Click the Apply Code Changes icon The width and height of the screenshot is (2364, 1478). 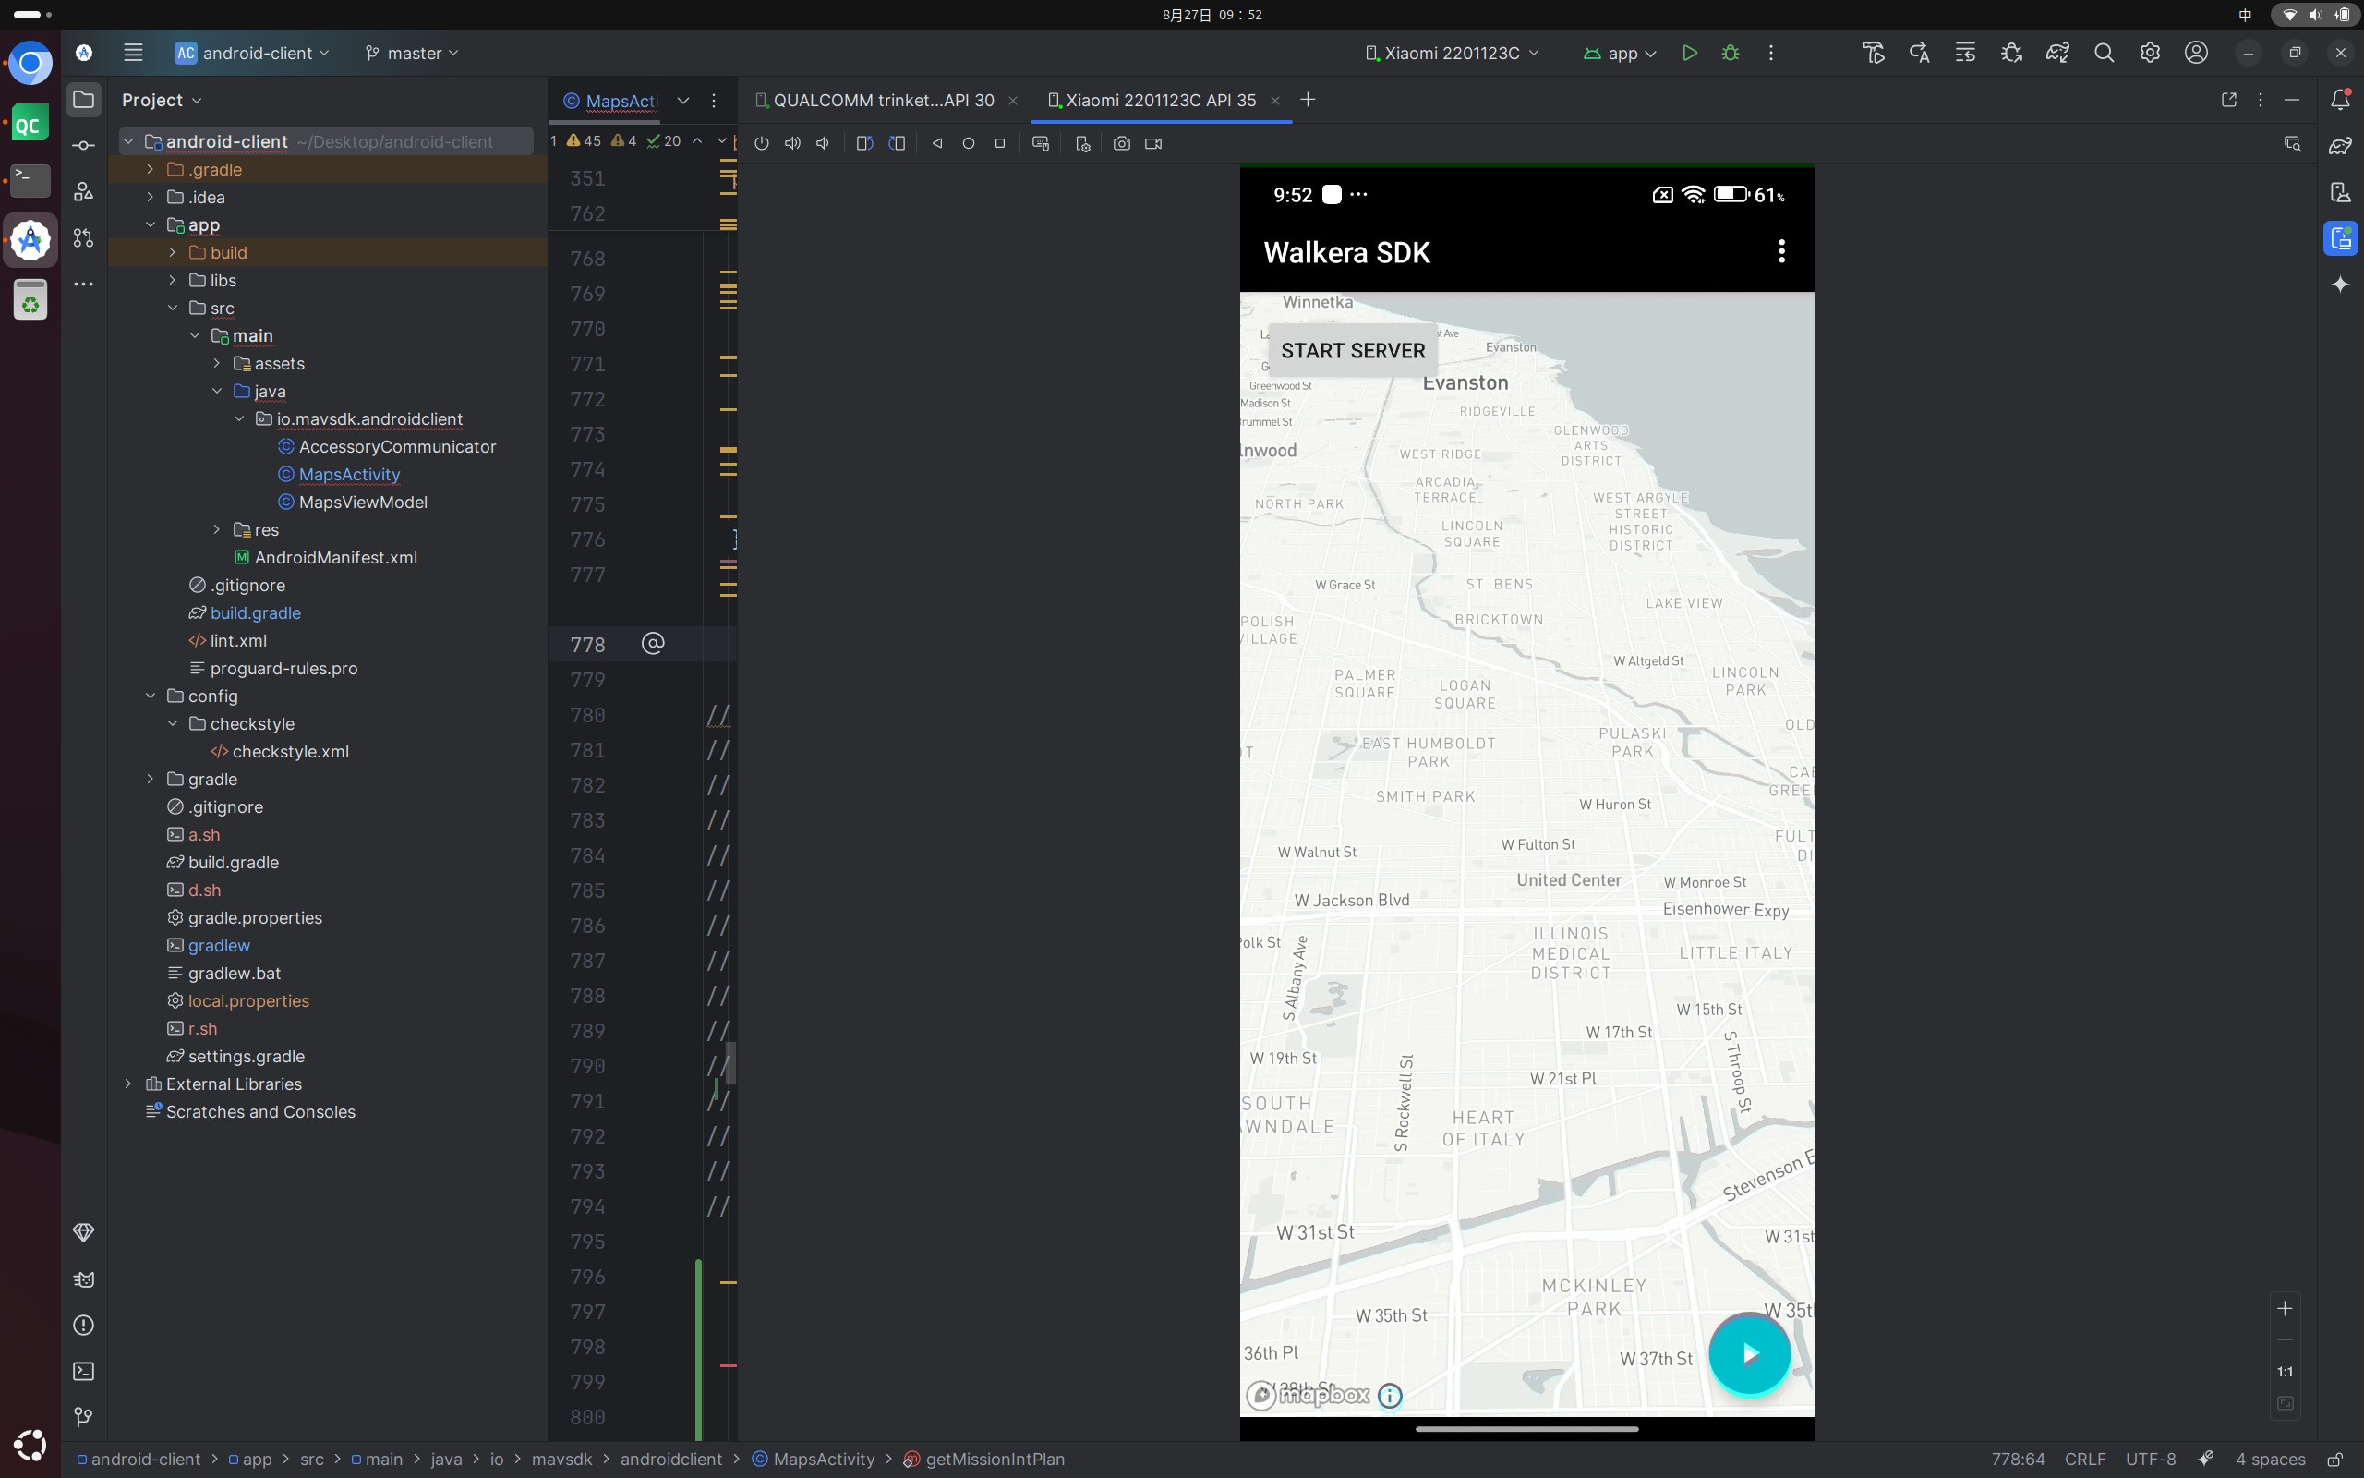pyautogui.click(x=1964, y=53)
